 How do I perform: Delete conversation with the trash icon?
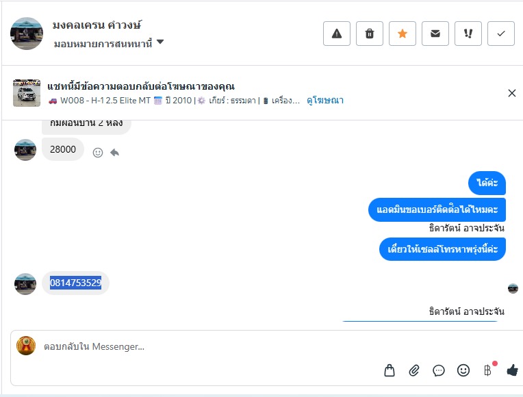click(370, 34)
